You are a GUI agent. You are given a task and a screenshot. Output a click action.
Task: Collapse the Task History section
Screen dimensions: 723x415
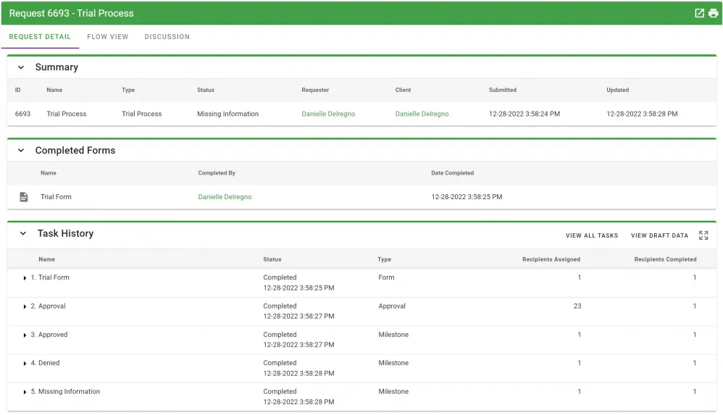(22, 234)
